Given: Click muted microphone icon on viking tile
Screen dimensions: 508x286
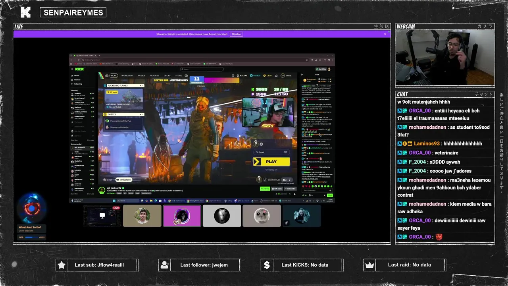Looking at the screenshot, I should 286,223.
